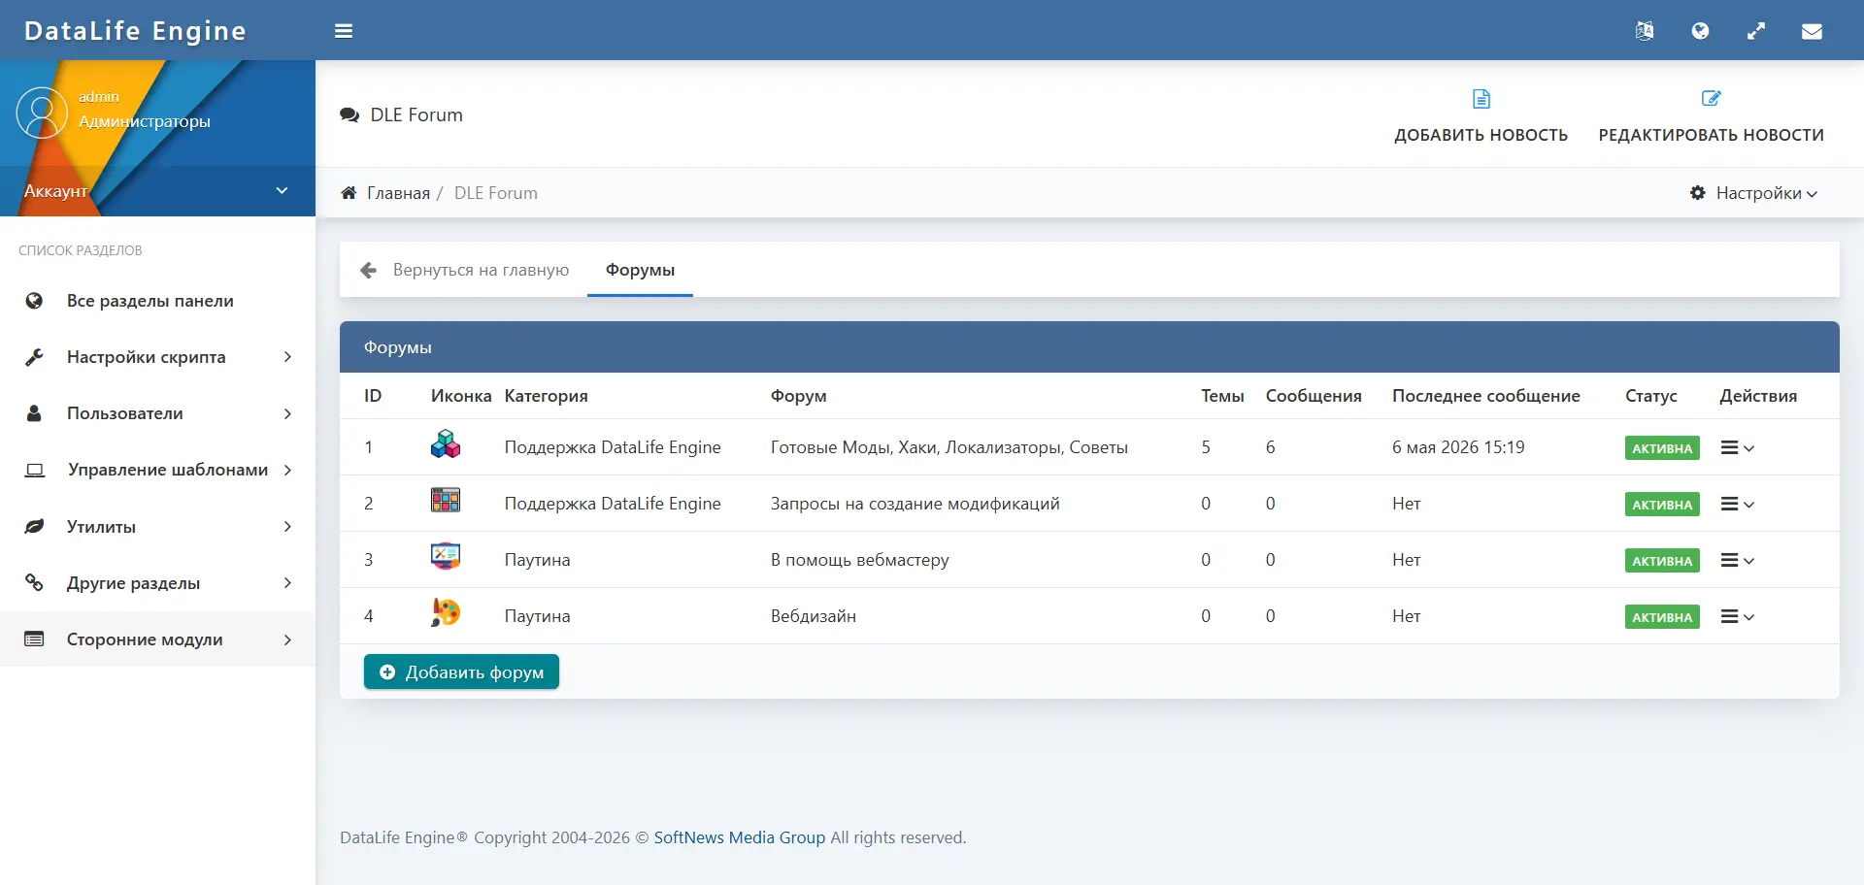Click the globe icon for Все разделы панели
This screenshot has height=885, width=1864.
34,301
